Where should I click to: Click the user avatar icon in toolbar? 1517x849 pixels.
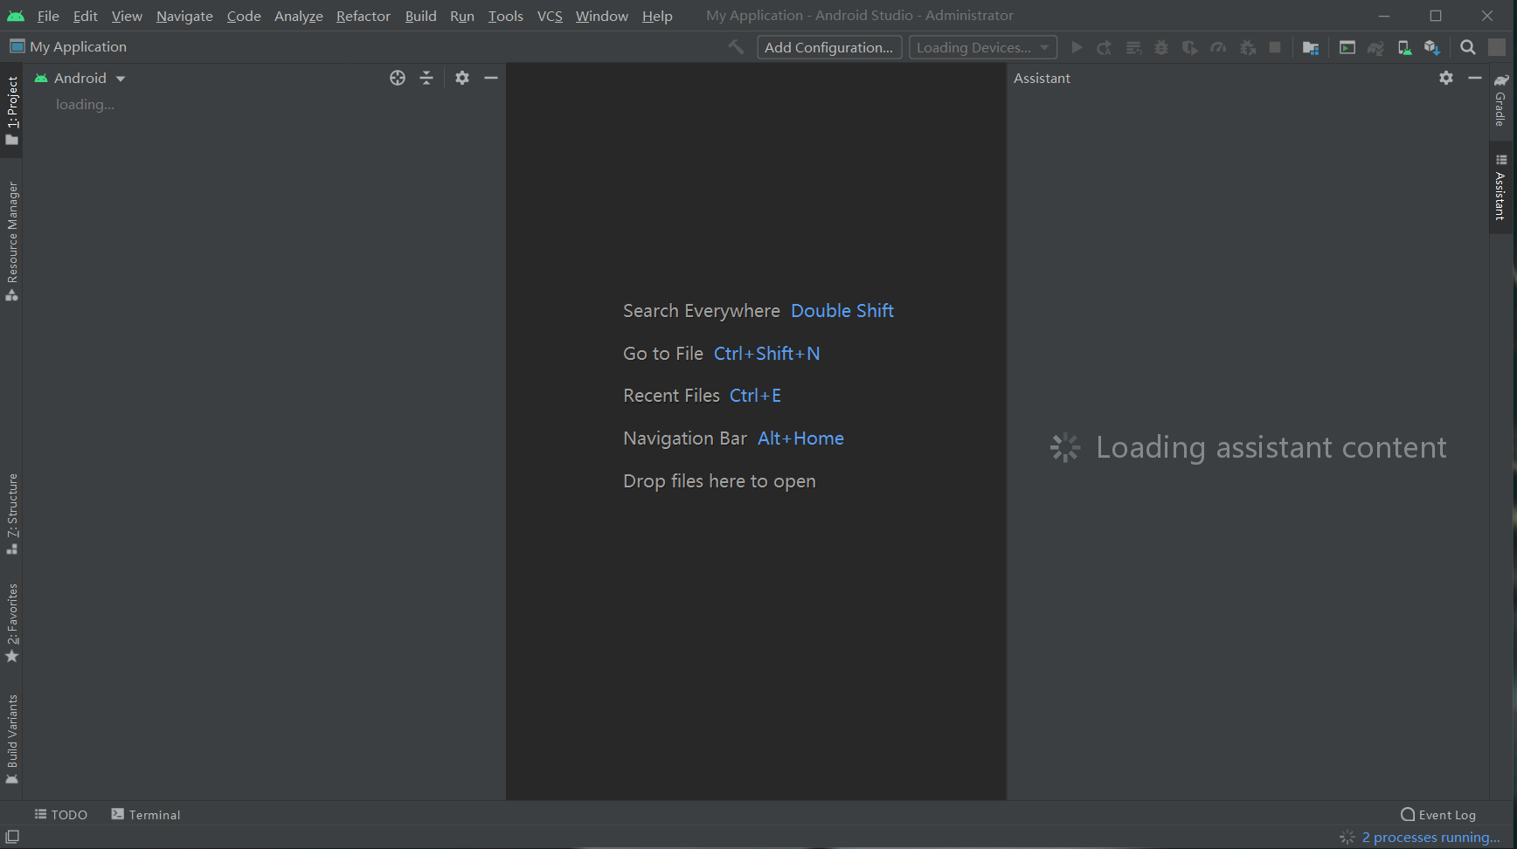coord(1497,47)
